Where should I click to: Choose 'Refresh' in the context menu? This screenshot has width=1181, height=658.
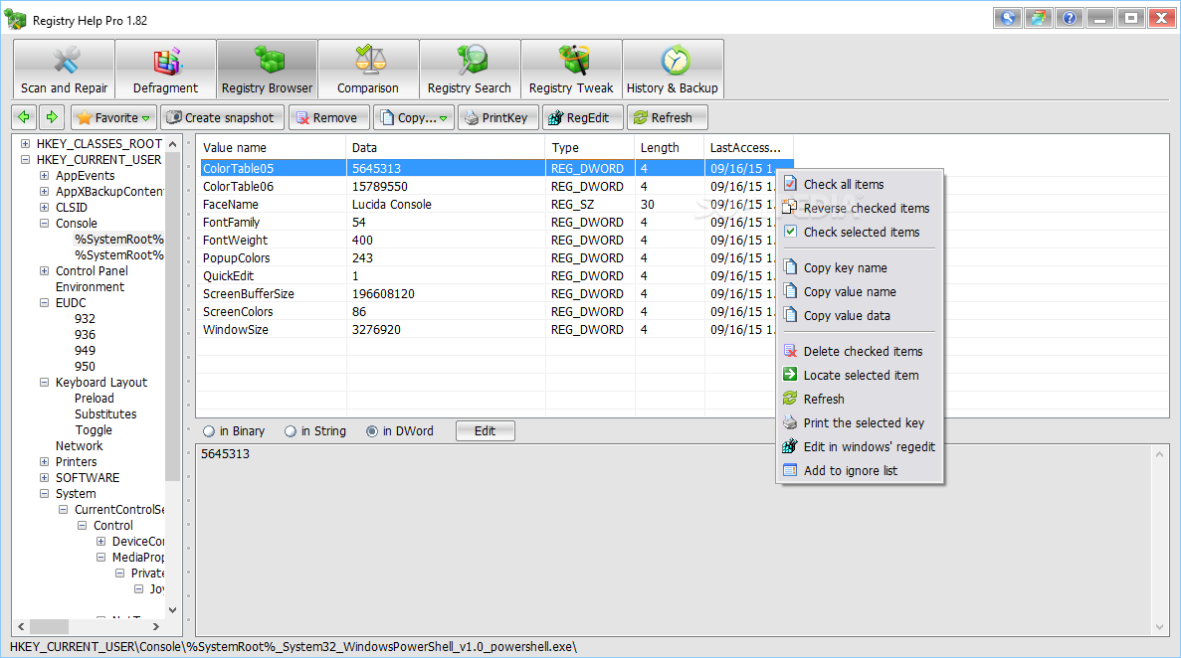point(860,399)
